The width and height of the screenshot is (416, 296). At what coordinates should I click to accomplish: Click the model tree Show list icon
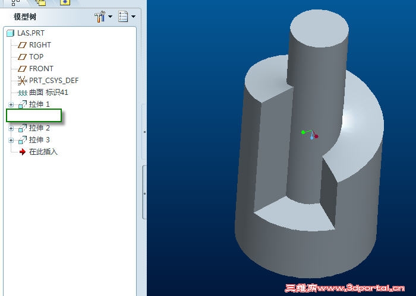[x=123, y=17]
